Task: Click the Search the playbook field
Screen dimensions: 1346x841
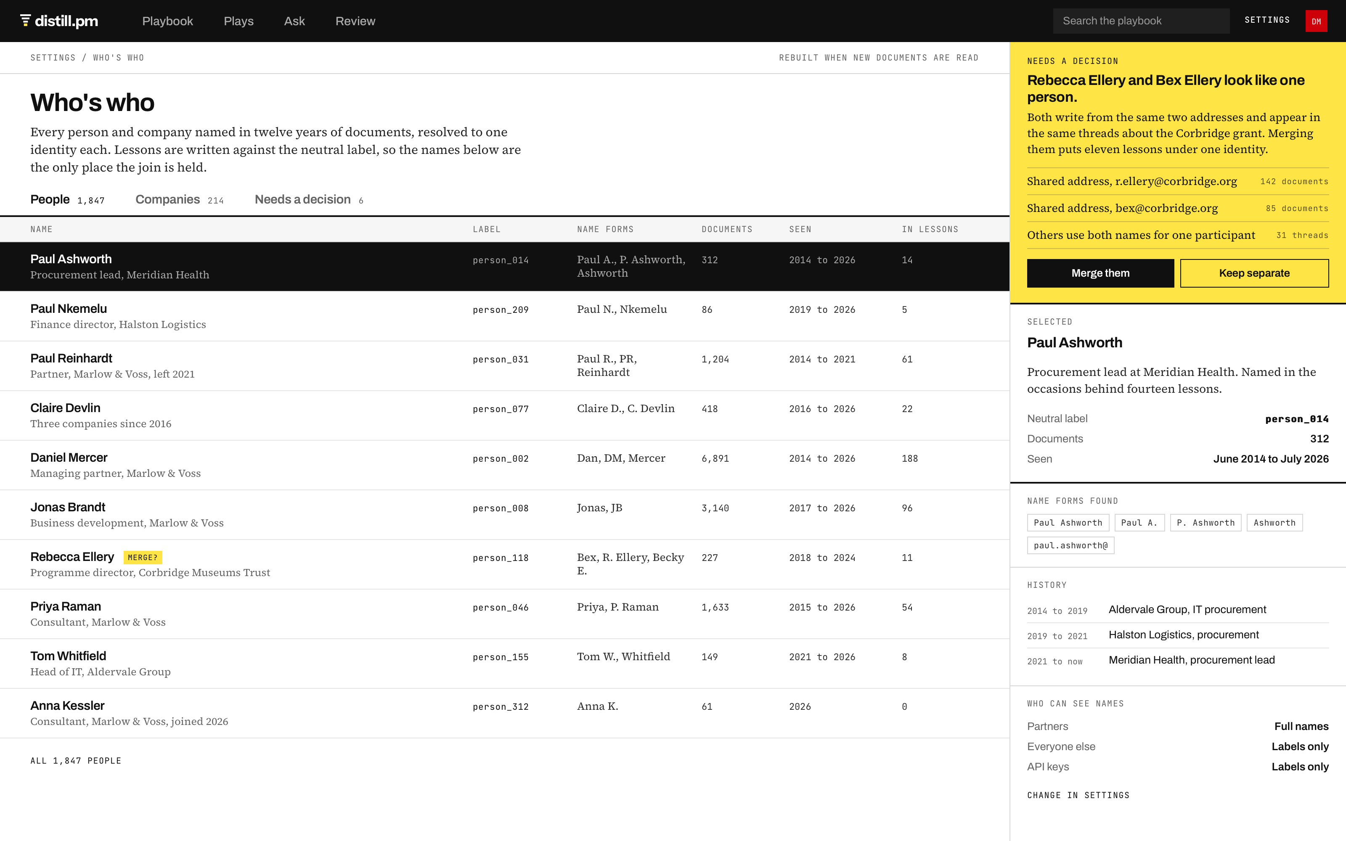Action: point(1141,21)
